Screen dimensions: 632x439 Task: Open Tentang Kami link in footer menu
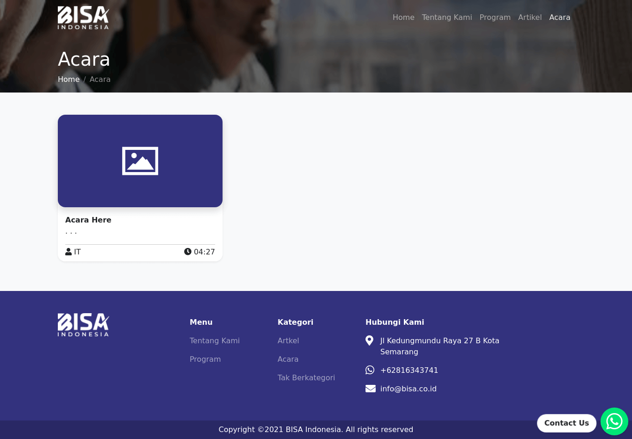point(215,340)
